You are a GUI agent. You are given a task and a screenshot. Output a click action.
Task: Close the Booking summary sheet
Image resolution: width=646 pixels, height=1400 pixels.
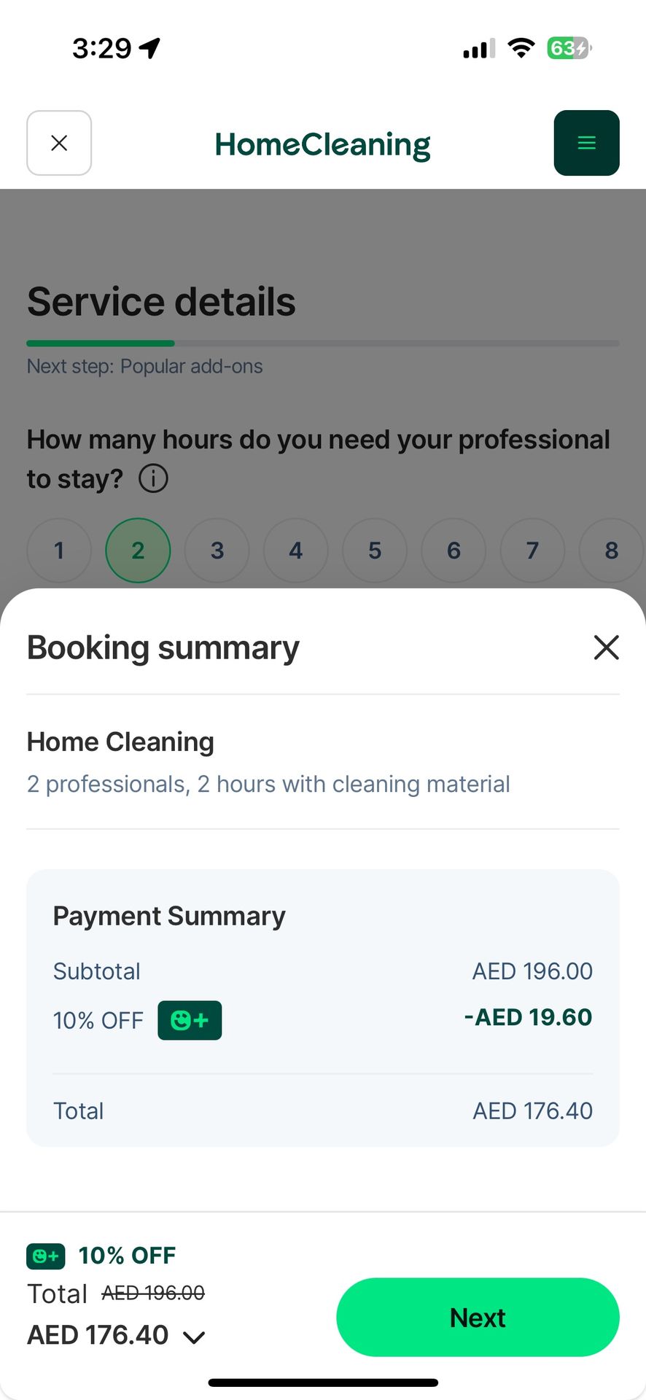click(x=606, y=647)
